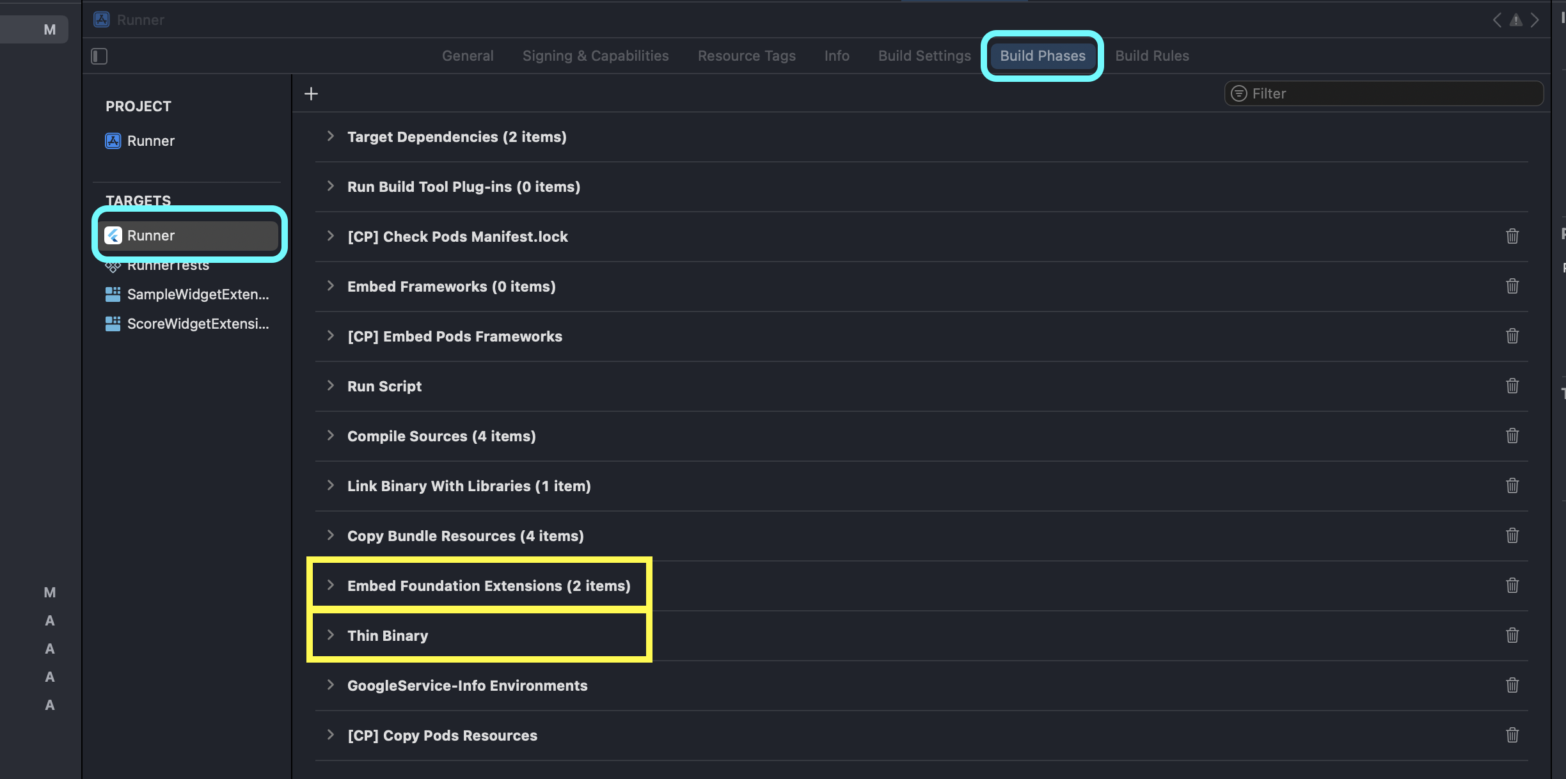Open Signing & Capabilities tab
This screenshot has height=779, width=1566.
pyautogui.click(x=596, y=56)
